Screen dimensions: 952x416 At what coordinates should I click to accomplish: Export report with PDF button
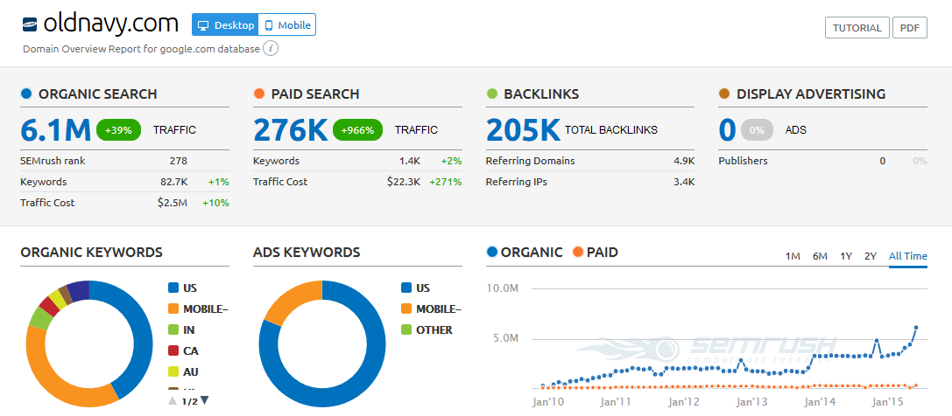tap(909, 28)
